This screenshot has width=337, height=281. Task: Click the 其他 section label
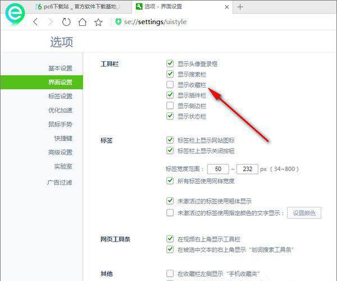coord(106,274)
